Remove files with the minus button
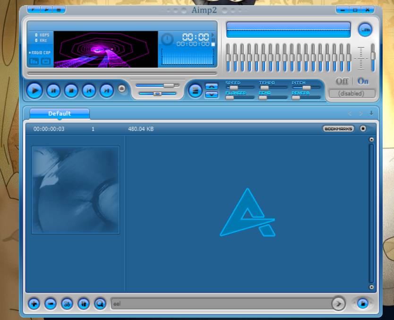This screenshot has height=320, width=394. [x=51, y=304]
